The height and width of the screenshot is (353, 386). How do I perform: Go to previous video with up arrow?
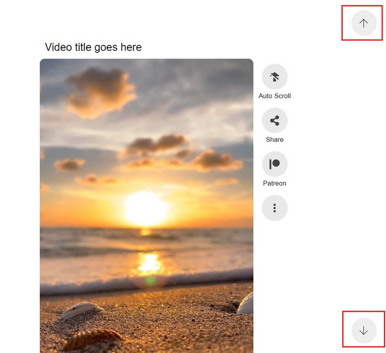[x=363, y=23]
